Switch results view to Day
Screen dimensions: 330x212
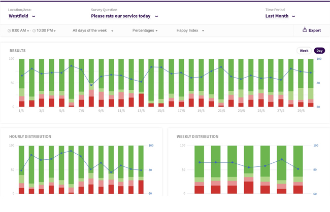point(319,51)
